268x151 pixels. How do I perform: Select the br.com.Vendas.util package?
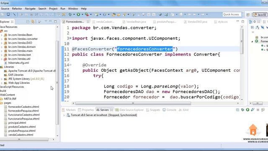pos(19,59)
